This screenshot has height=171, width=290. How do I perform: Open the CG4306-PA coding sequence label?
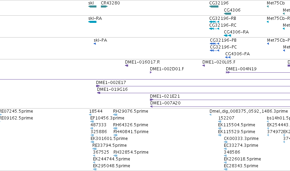click(x=238, y=54)
